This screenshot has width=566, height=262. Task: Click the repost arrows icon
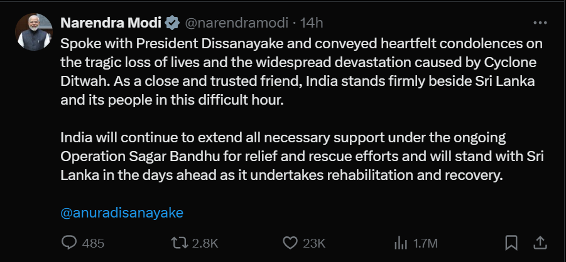pos(179,243)
